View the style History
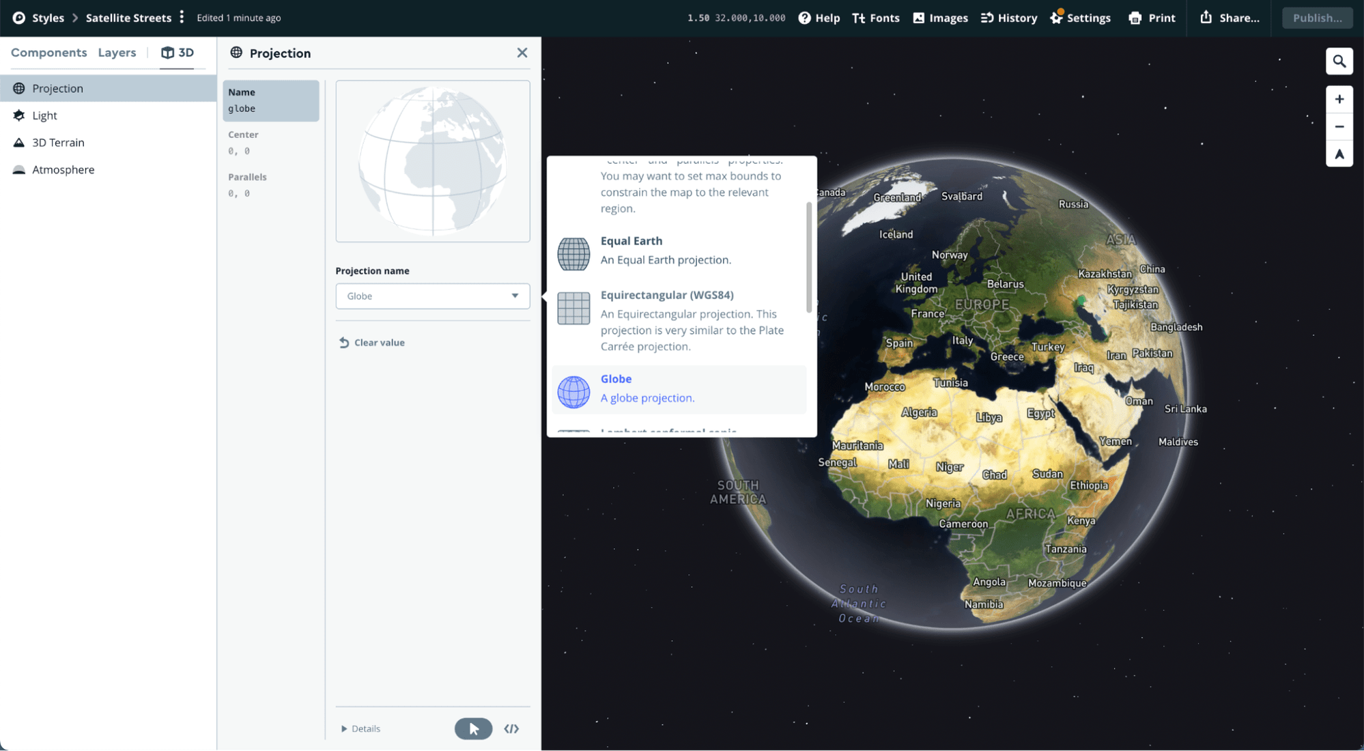 [1008, 18]
